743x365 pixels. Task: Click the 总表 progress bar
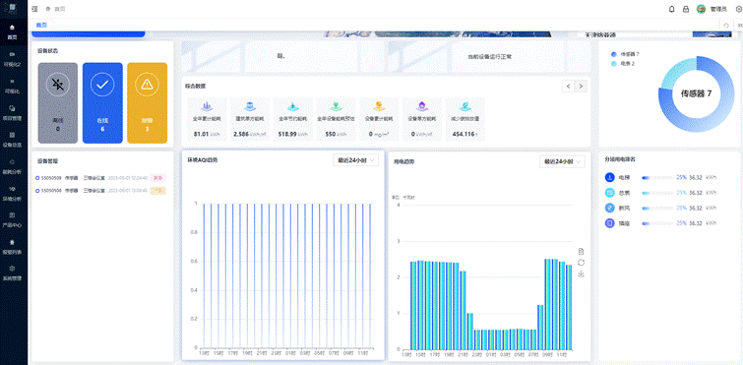pos(657,193)
